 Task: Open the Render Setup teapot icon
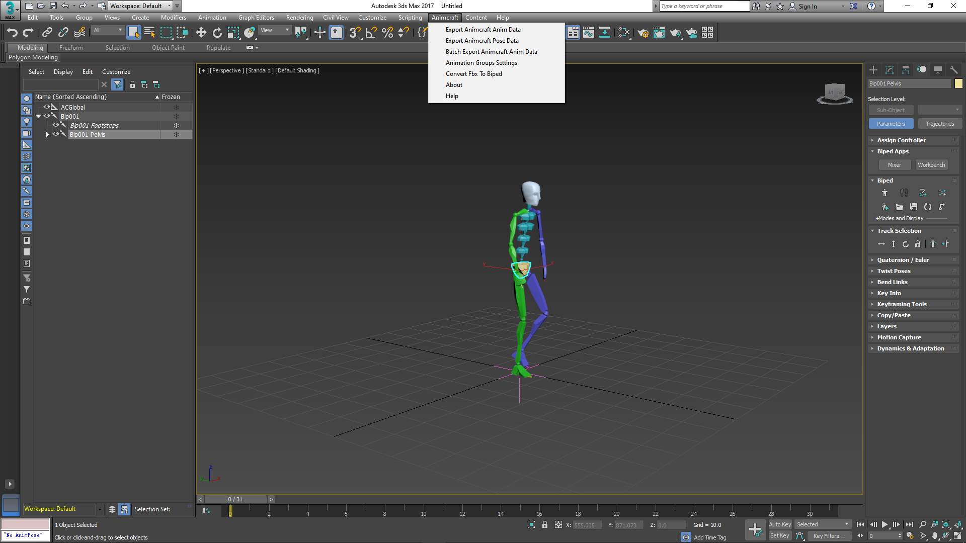(642, 33)
